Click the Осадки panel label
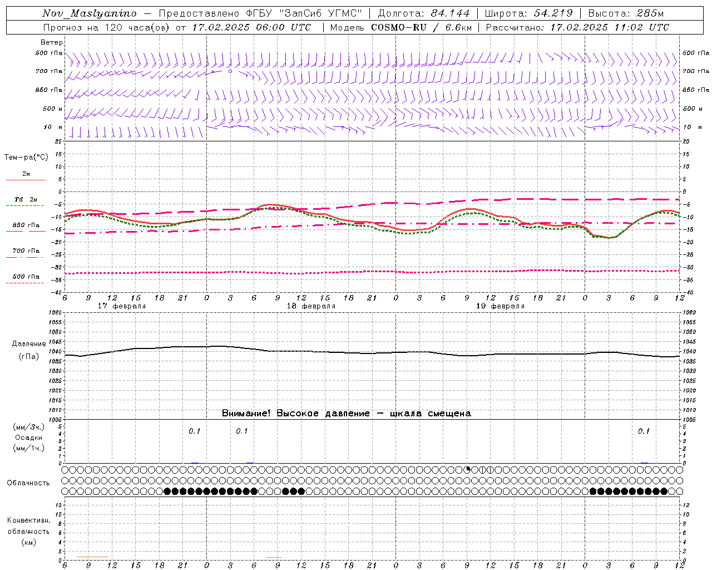712x570 pixels. click(x=29, y=438)
